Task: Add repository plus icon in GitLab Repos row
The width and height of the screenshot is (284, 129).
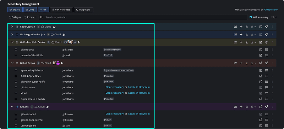Action: click(241, 63)
